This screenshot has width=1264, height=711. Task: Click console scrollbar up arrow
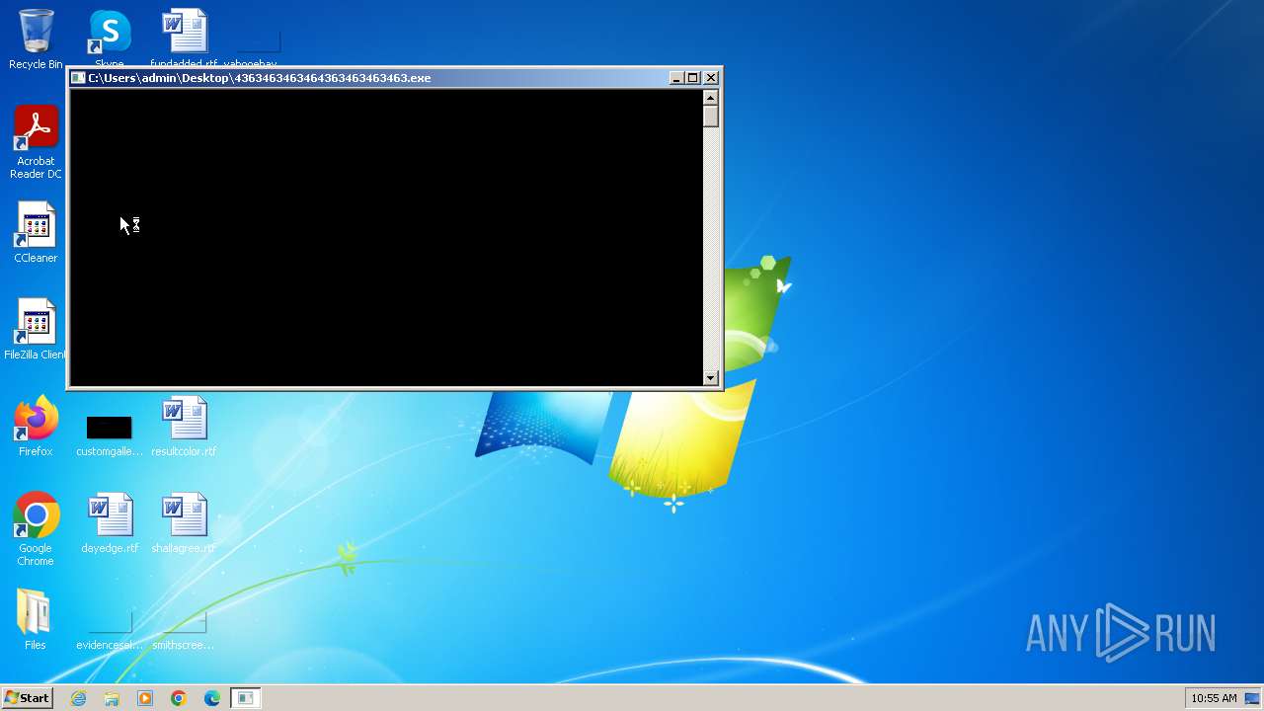tap(710, 97)
